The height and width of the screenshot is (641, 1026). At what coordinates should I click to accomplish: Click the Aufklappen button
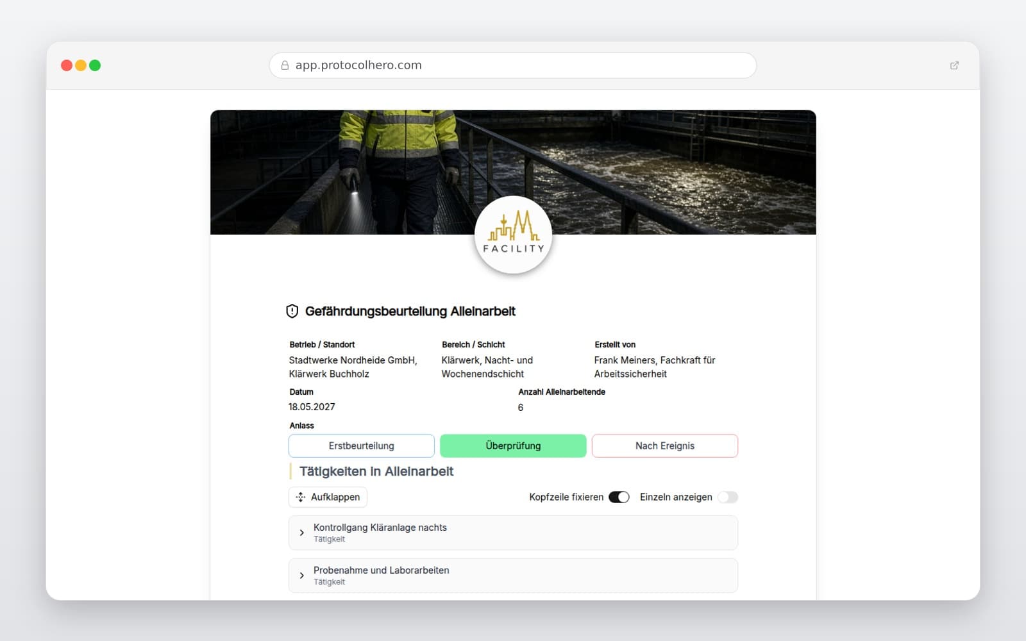tap(328, 497)
